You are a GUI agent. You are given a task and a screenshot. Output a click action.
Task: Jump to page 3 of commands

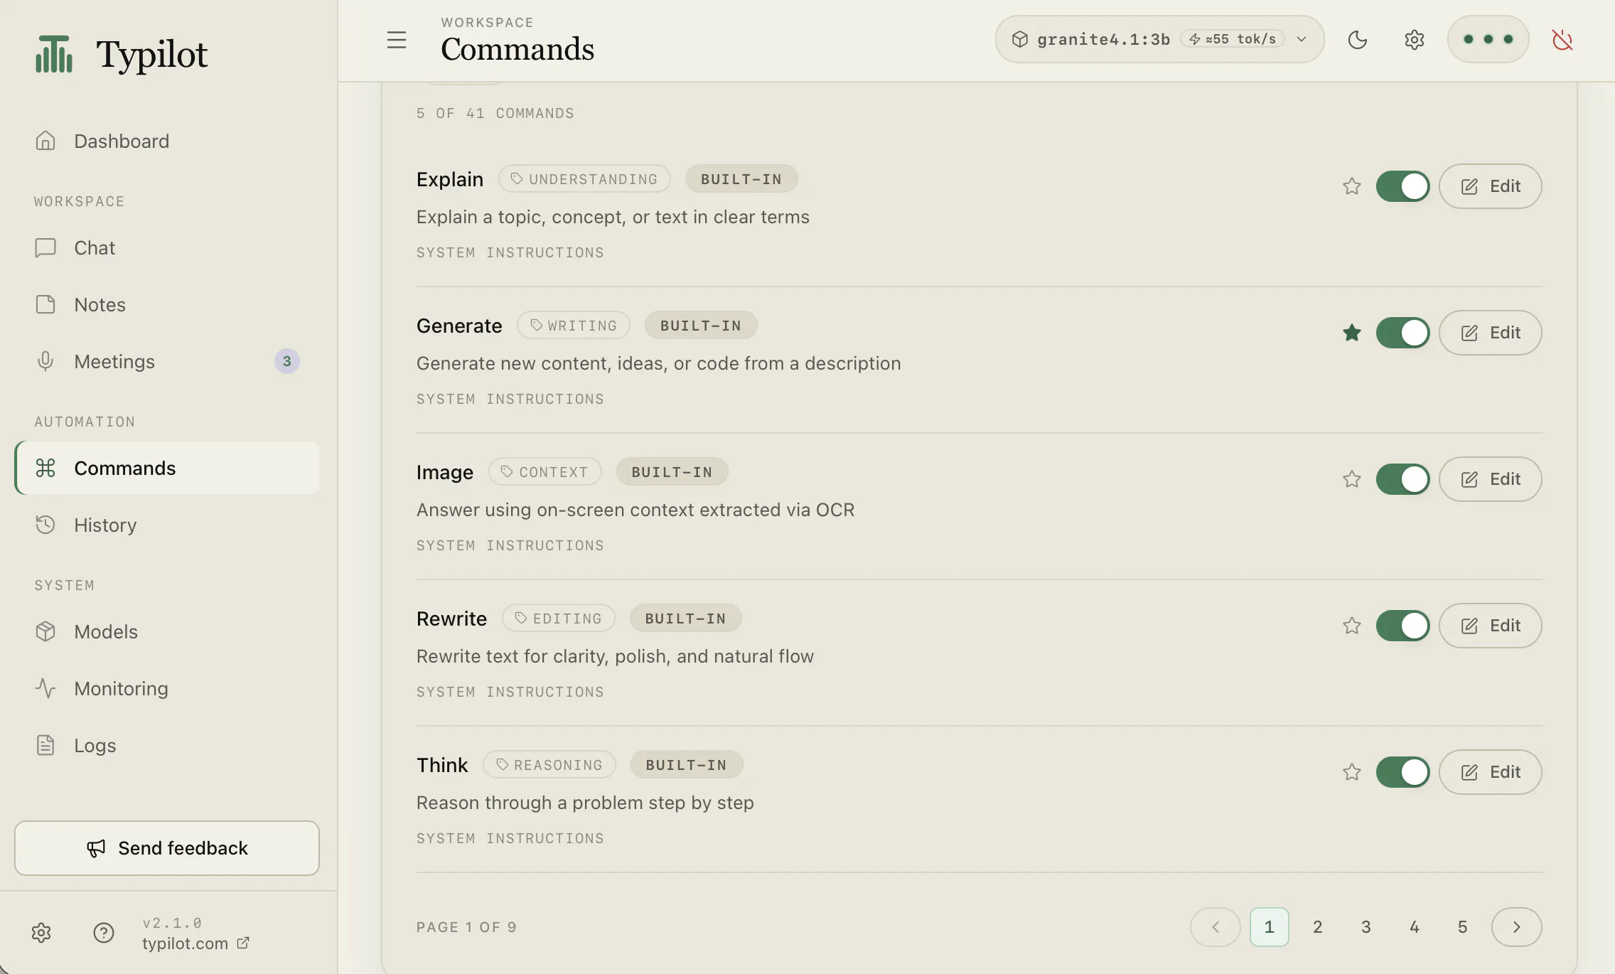1366,927
